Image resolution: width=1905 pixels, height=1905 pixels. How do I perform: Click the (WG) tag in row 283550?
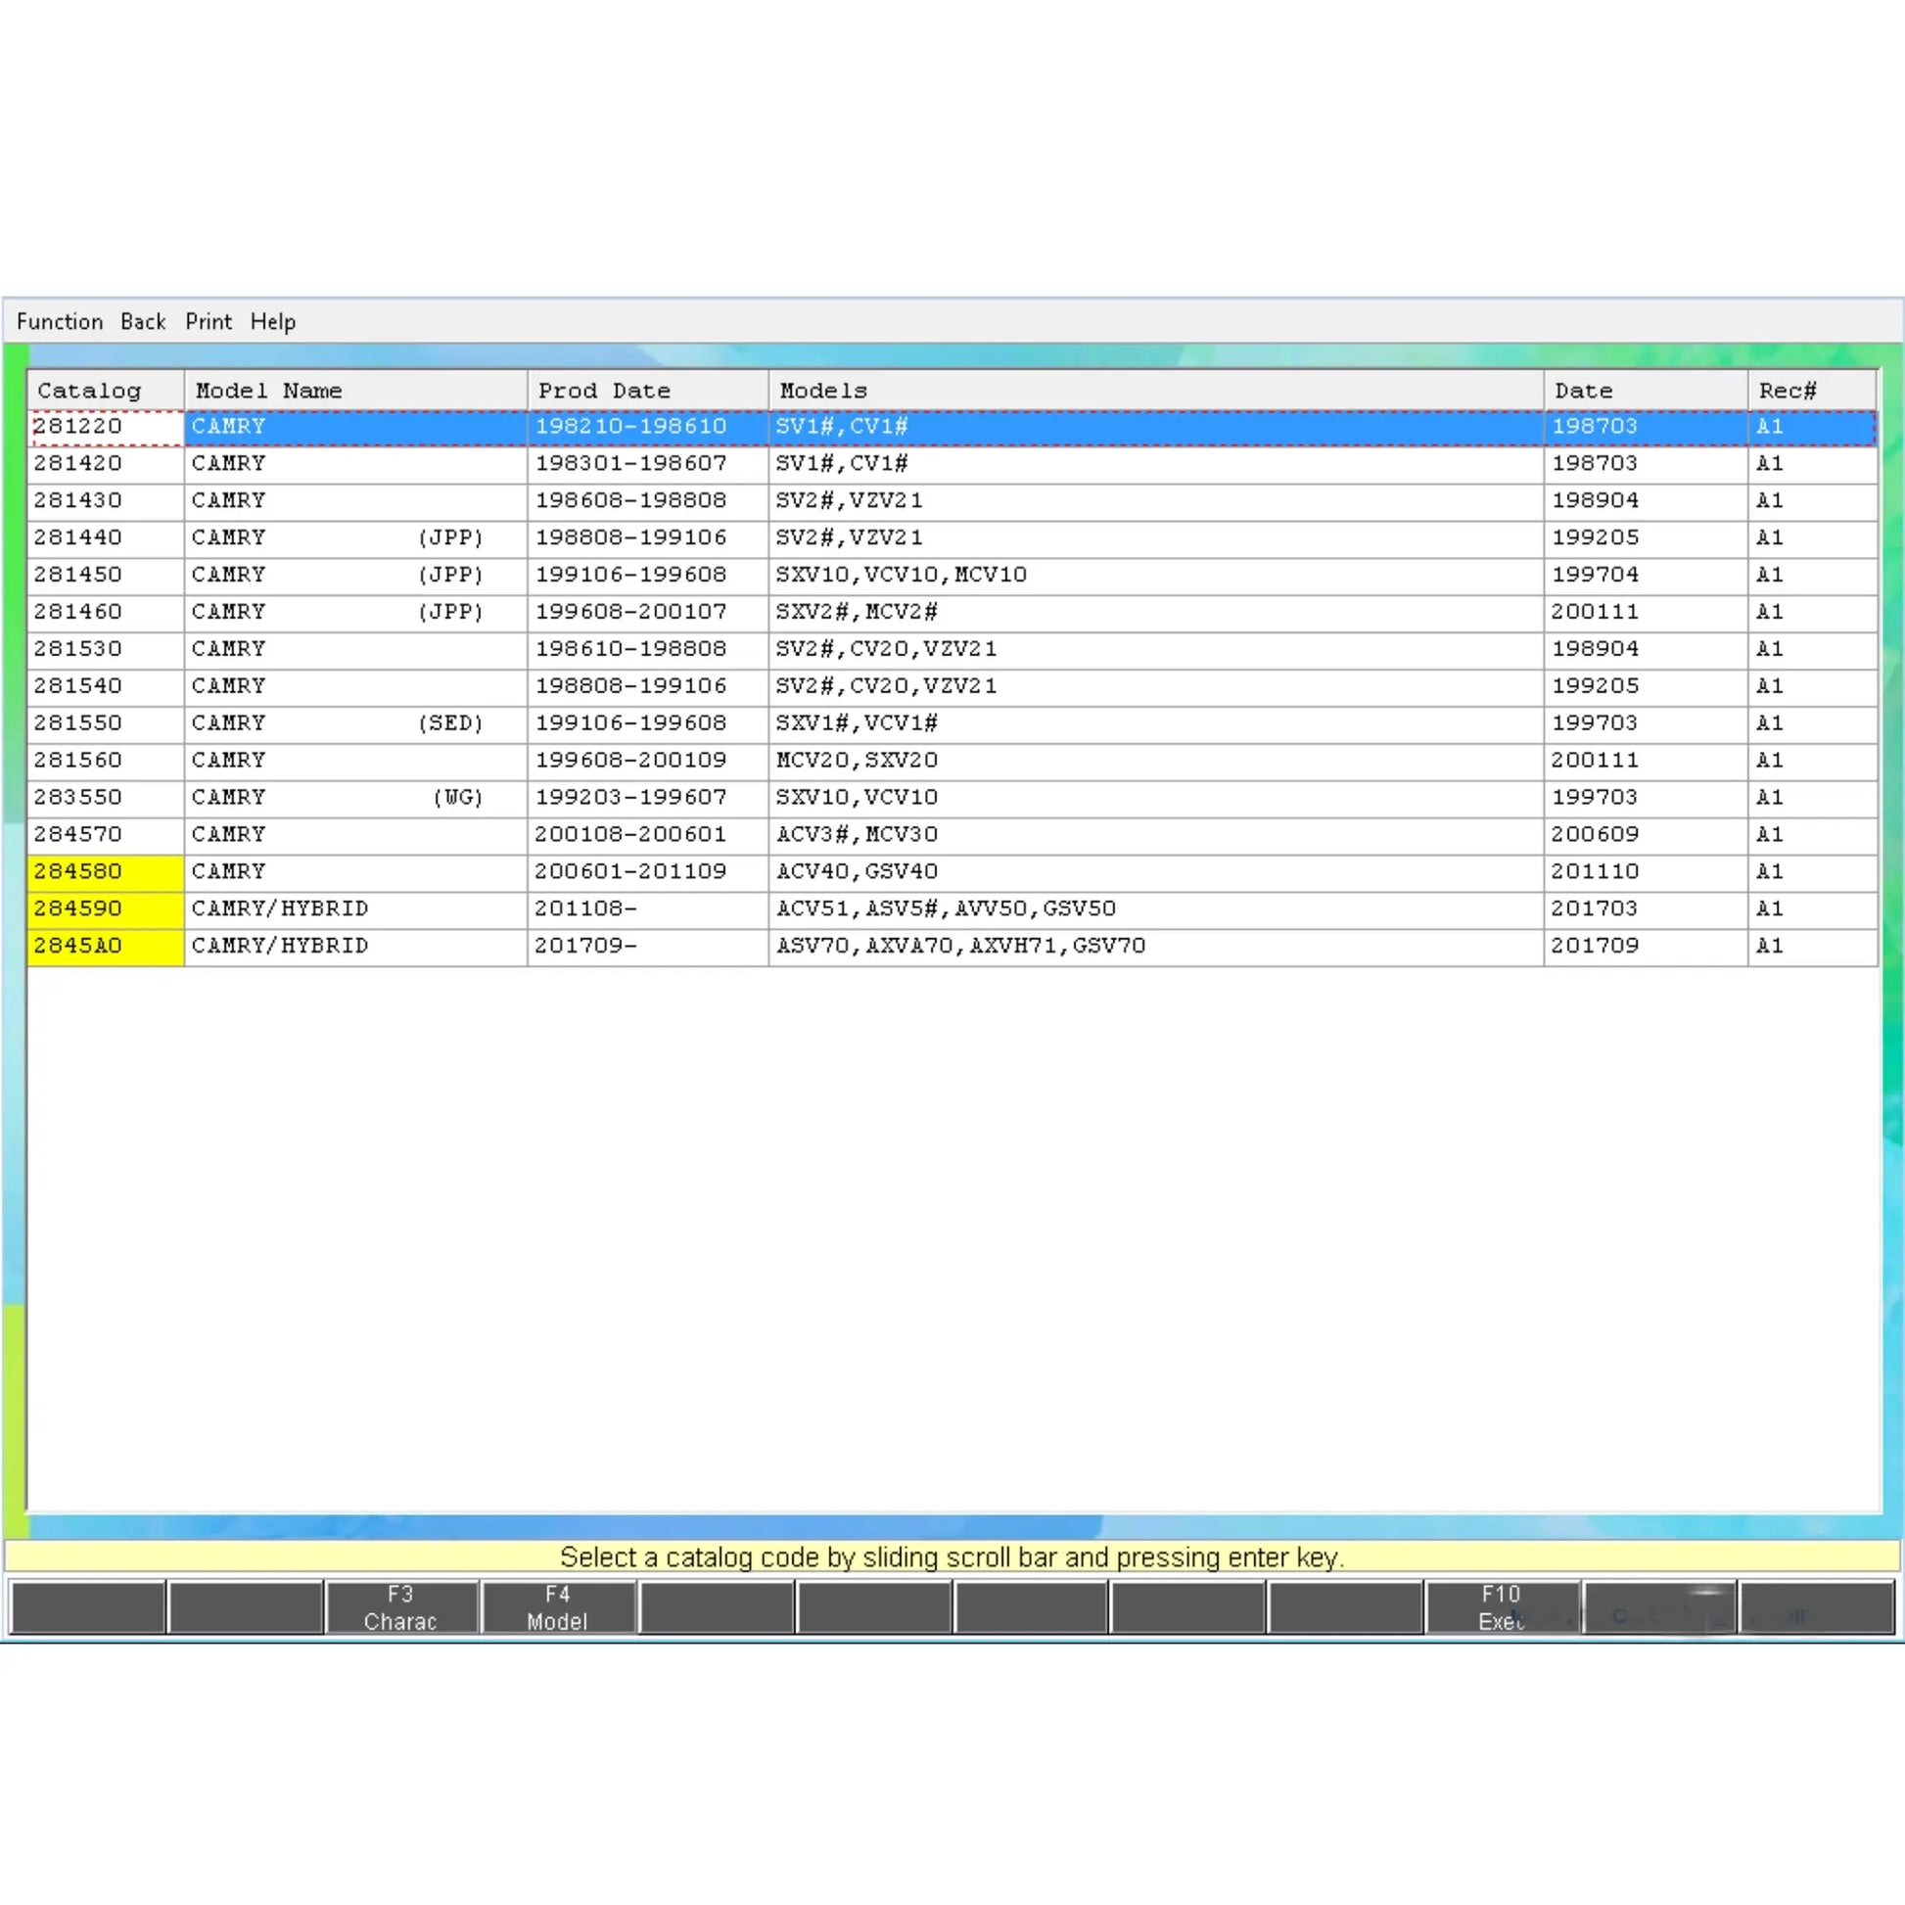[x=458, y=798]
